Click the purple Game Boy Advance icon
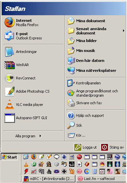The image size is (127, 183). 57,171
